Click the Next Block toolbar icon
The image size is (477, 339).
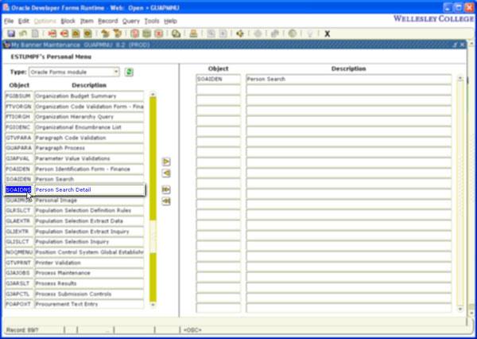[117, 33]
